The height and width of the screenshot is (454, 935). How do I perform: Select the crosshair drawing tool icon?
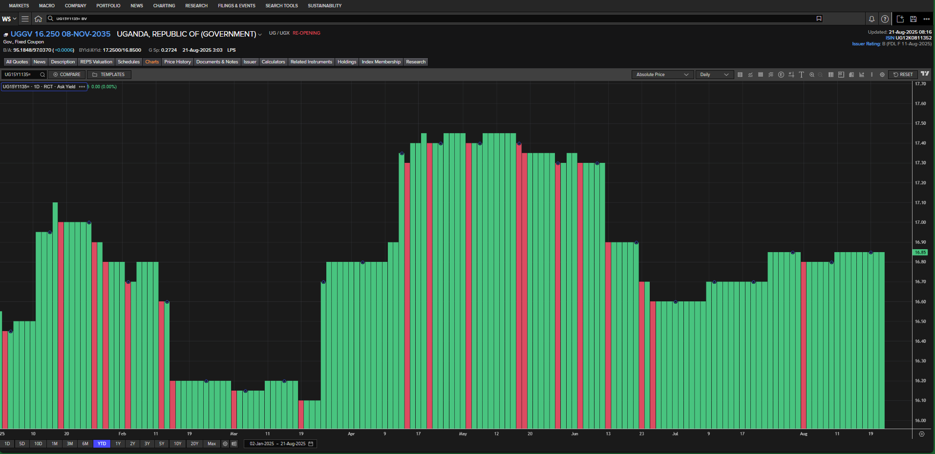coord(791,75)
